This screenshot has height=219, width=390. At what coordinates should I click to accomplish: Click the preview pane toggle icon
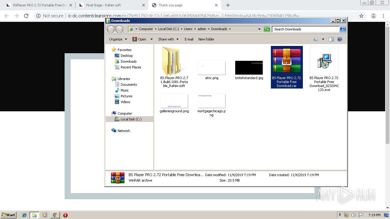pos(331,39)
